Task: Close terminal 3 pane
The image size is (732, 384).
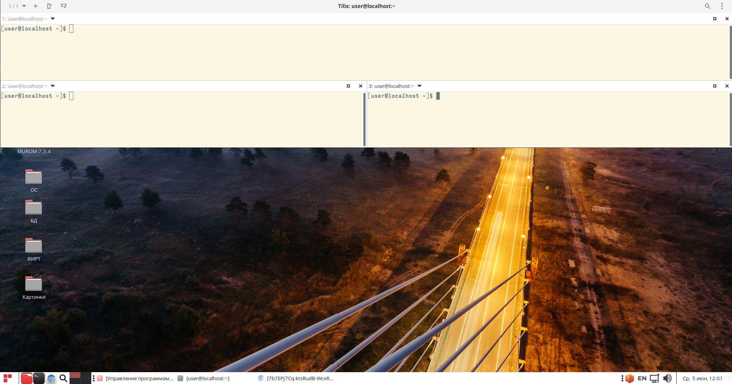Action: point(727,86)
